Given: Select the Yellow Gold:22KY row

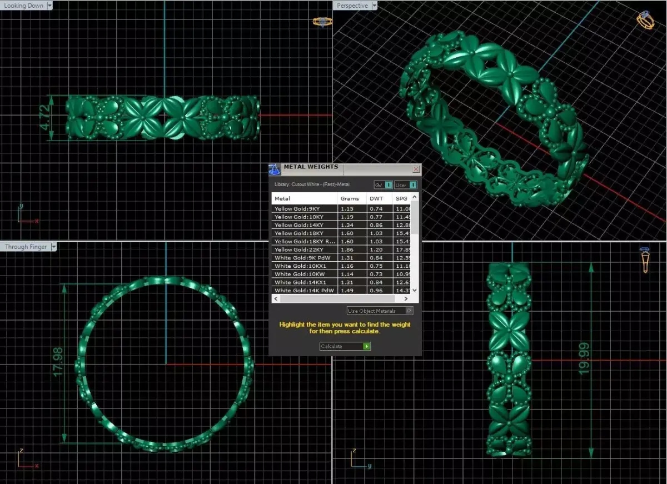Looking at the screenshot, I should (341, 250).
